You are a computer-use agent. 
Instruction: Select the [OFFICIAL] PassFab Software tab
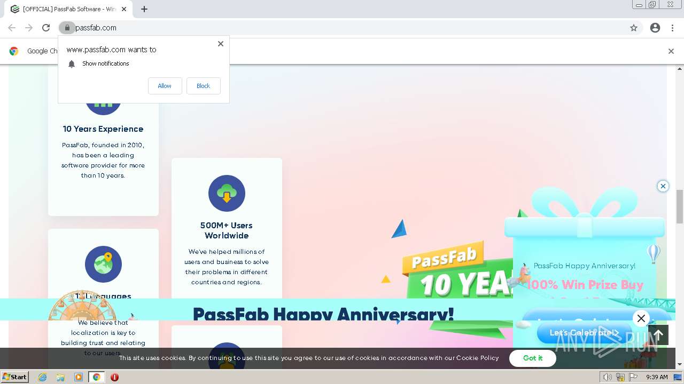[x=68, y=9]
